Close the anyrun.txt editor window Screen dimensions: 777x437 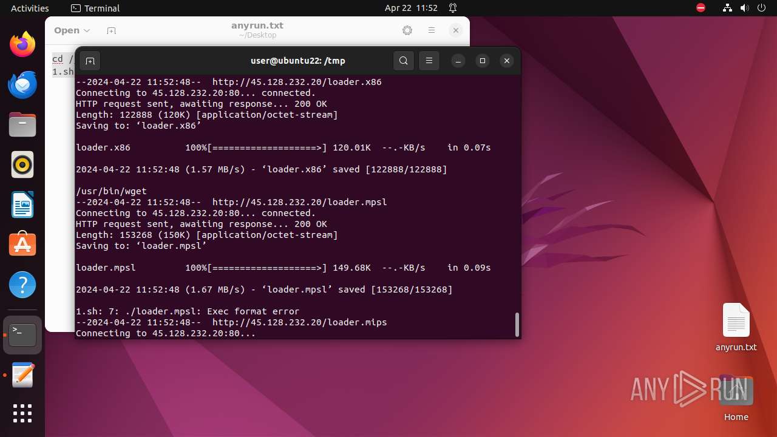456,30
